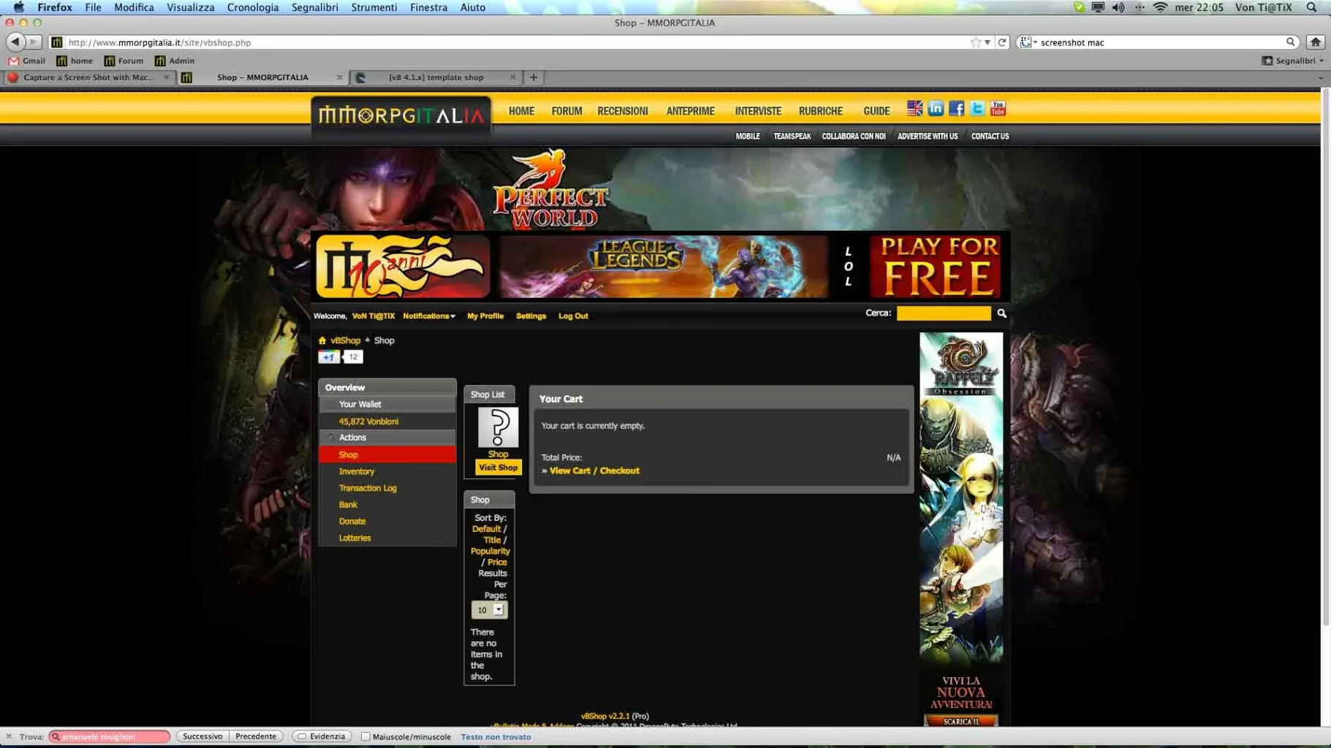Open Lotteries in the sidebar
This screenshot has height=748, width=1331.
pyautogui.click(x=354, y=538)
